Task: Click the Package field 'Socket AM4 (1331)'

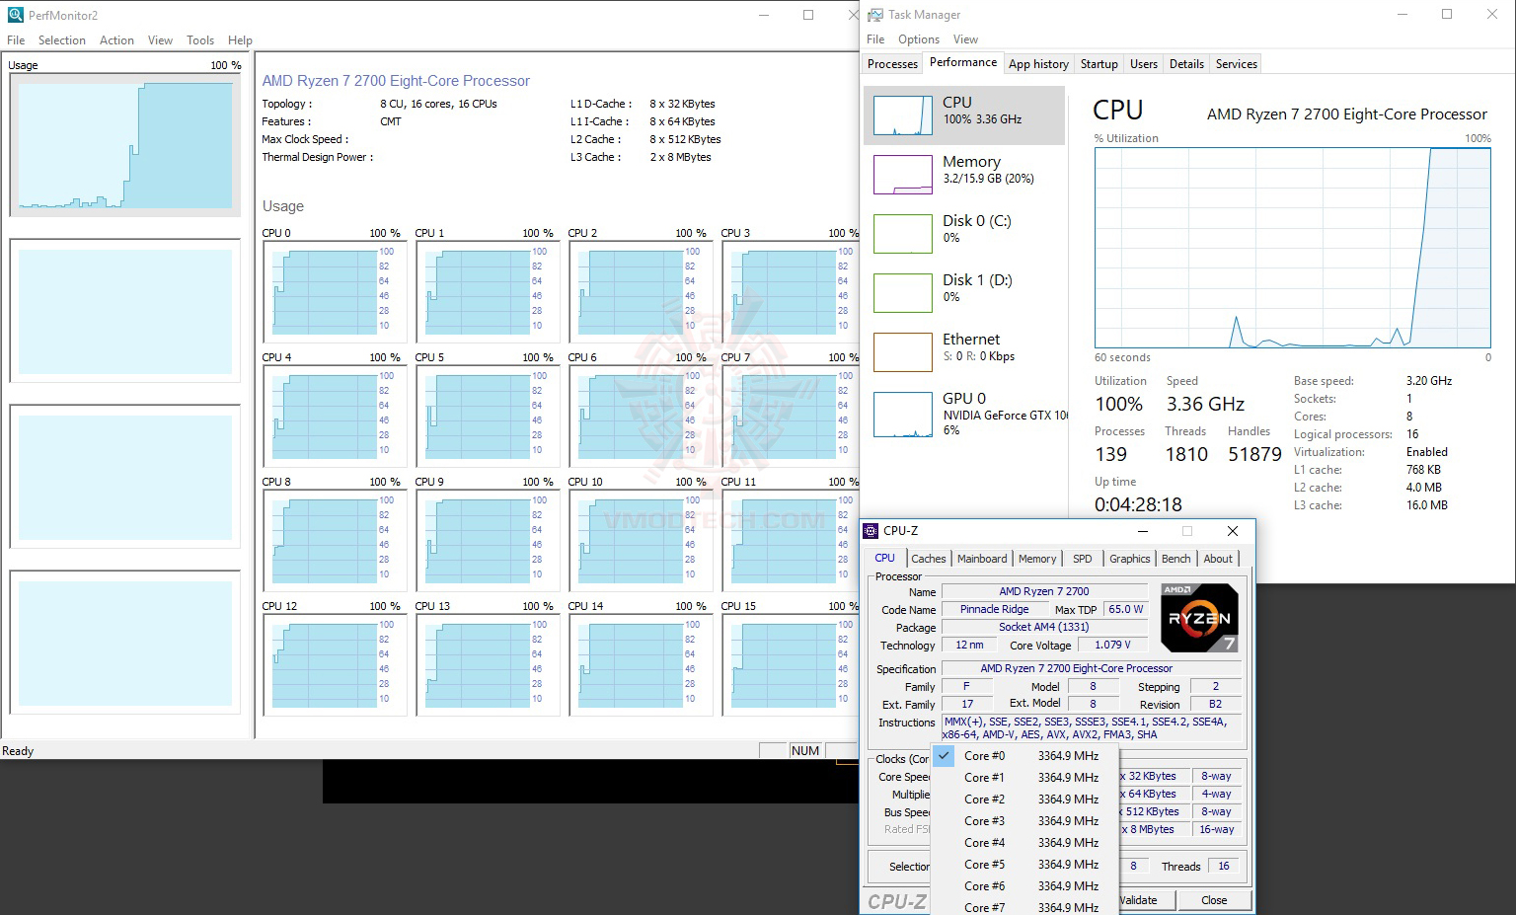Action: (x=1044, y=627)
